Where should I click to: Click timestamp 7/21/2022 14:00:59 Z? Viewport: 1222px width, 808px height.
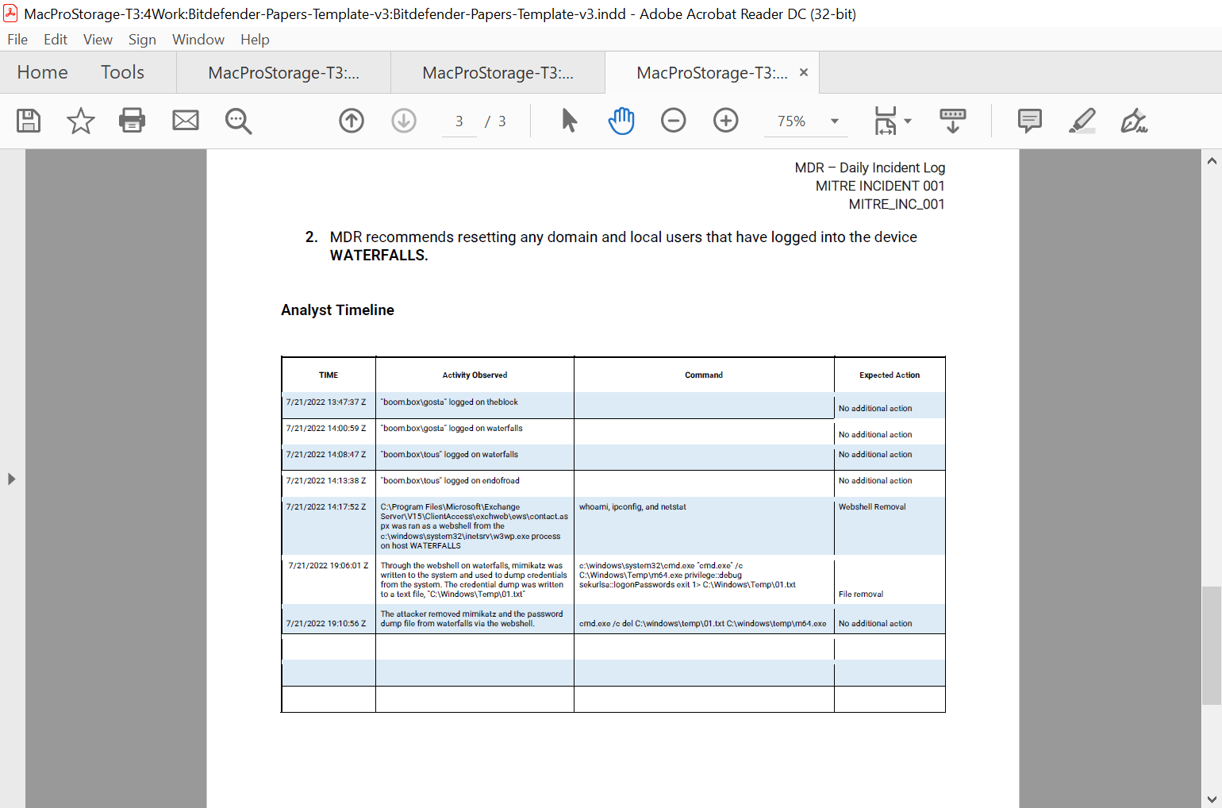326,429
